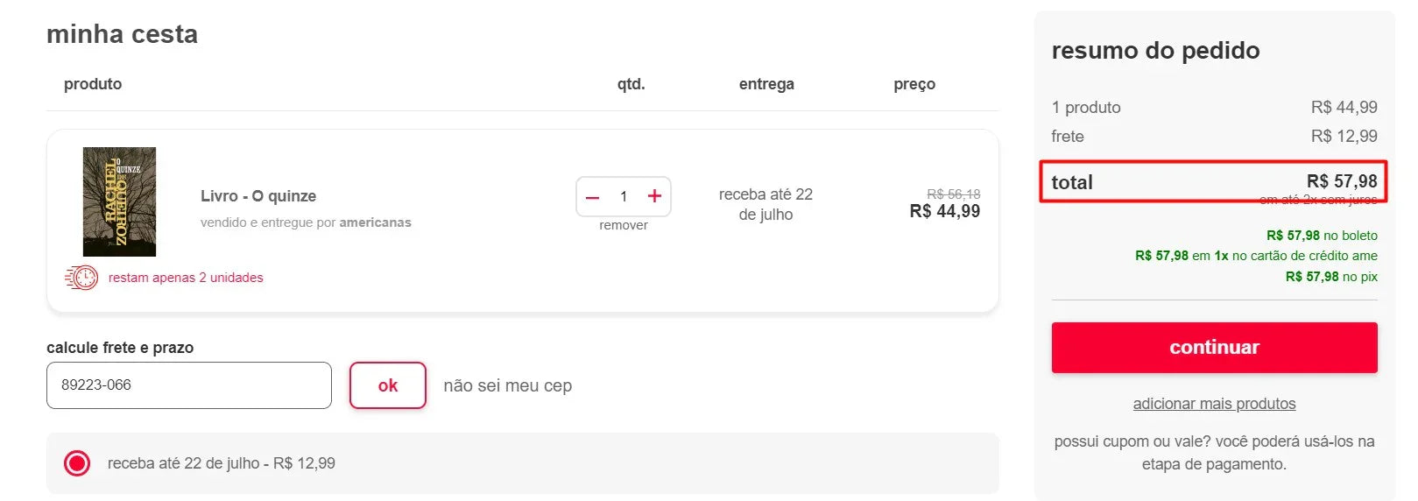Click the americanas seller name
Viewport: 1418px width, 501px height.
point(375,222)
